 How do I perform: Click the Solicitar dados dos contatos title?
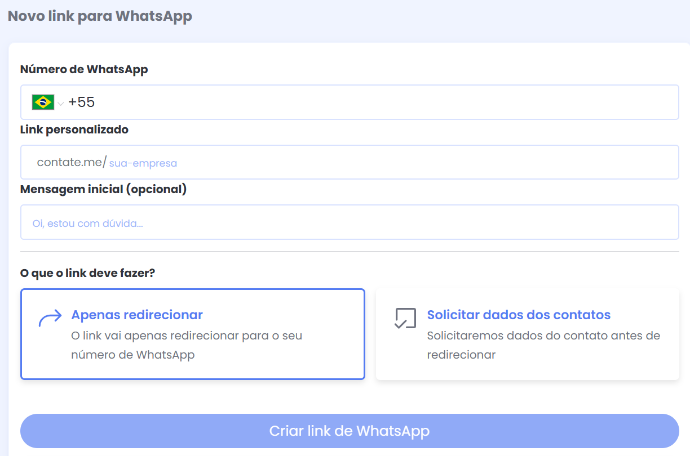(x=519, y=315)
